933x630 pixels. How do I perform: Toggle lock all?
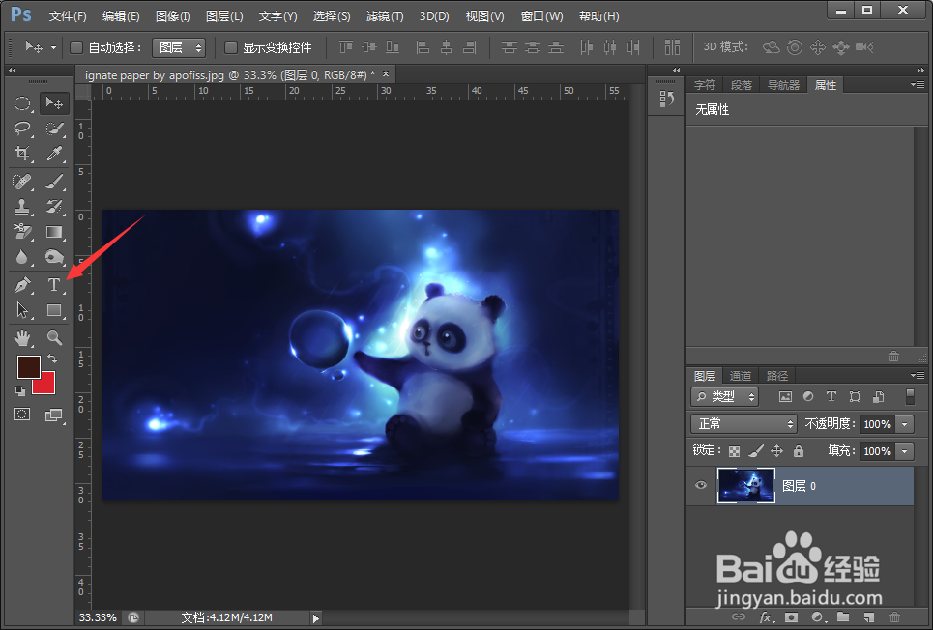(x=799, y=451)
